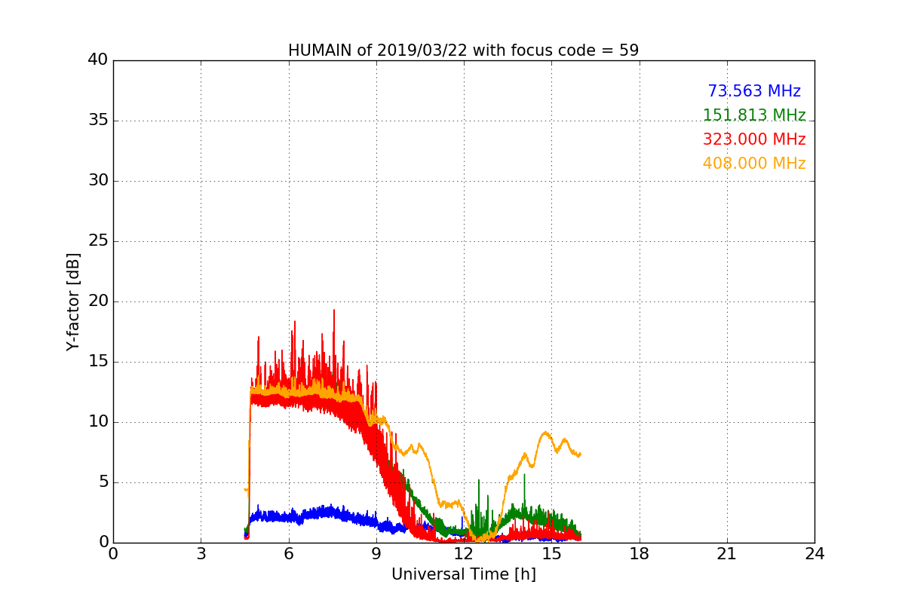Click the y-axis tick label 40

click(98, 60)
